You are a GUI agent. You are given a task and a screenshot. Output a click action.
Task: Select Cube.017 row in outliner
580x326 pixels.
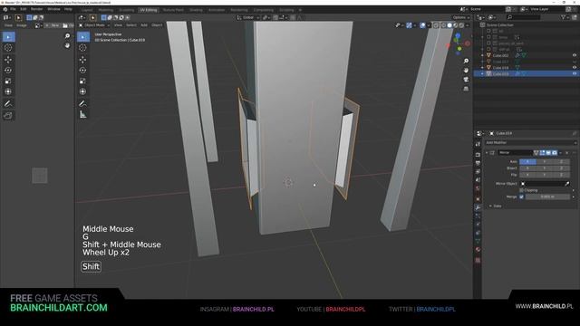point(527,62)
